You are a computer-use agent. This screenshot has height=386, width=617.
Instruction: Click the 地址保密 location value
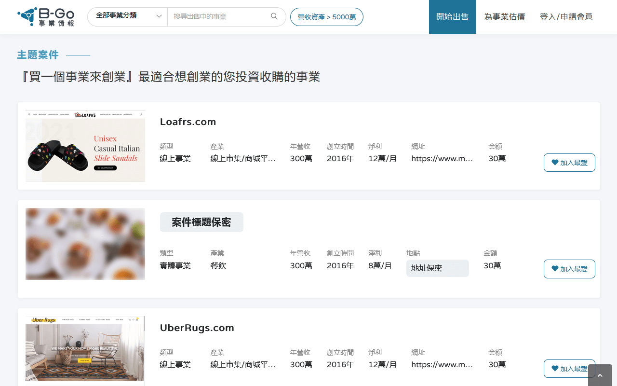[x=438, y=268]
